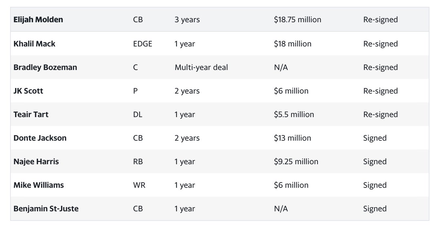435x229 pixels.
Task: Select the $5.5 million contract value
Action: pyautogui.click(x=294, y=114)
